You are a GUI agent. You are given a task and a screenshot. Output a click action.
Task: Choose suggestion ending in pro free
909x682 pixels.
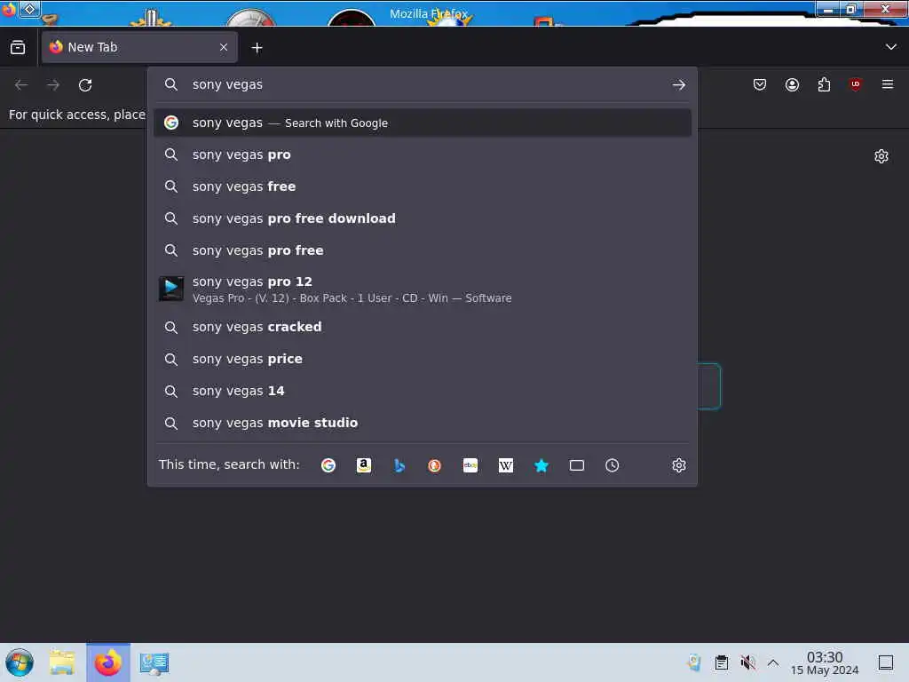[422, 250]
